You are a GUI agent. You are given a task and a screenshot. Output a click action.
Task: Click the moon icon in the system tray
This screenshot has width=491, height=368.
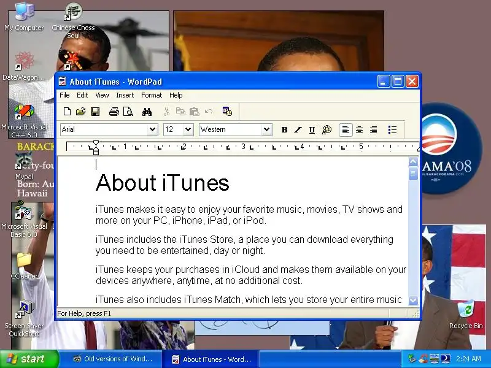tap(446, 359)
